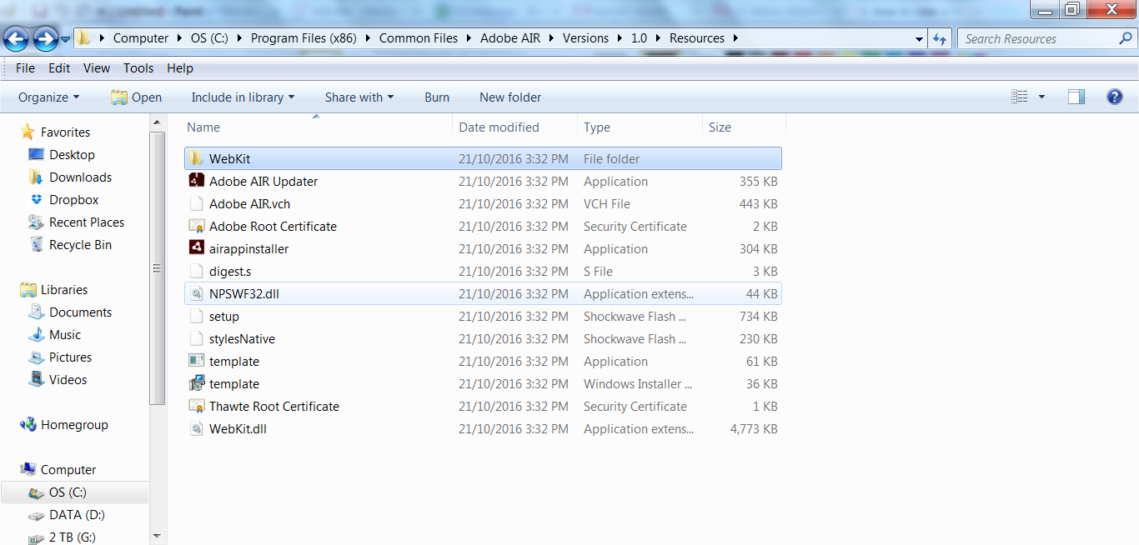Viewport: 1139px width, 545px height.
Task: Select the template Application icon
Action: pos(196,361)
